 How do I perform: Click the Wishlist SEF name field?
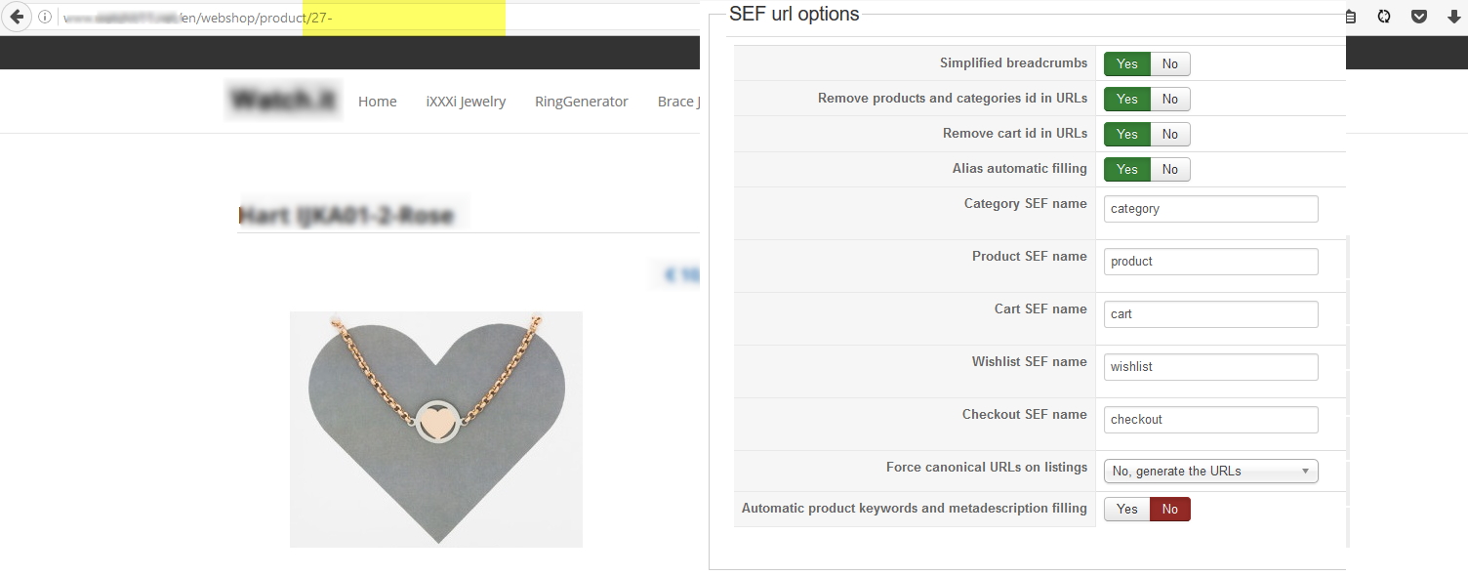coord(1210,367)
